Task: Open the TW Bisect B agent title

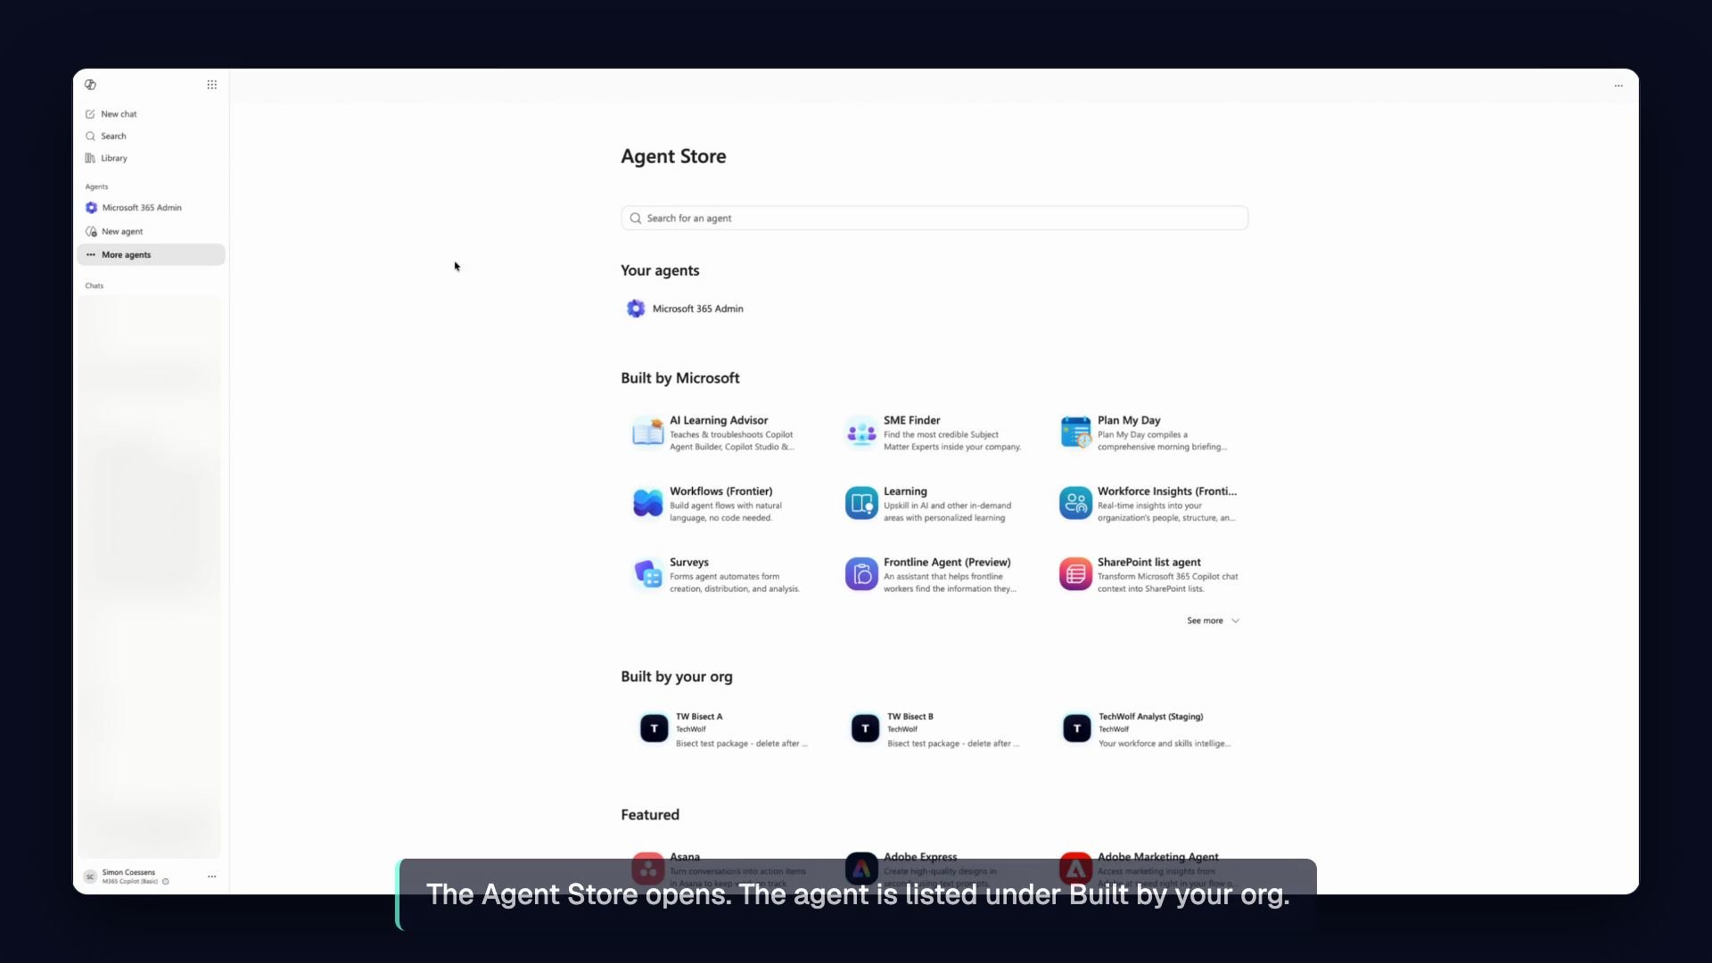Action: [x=910, y=717]
